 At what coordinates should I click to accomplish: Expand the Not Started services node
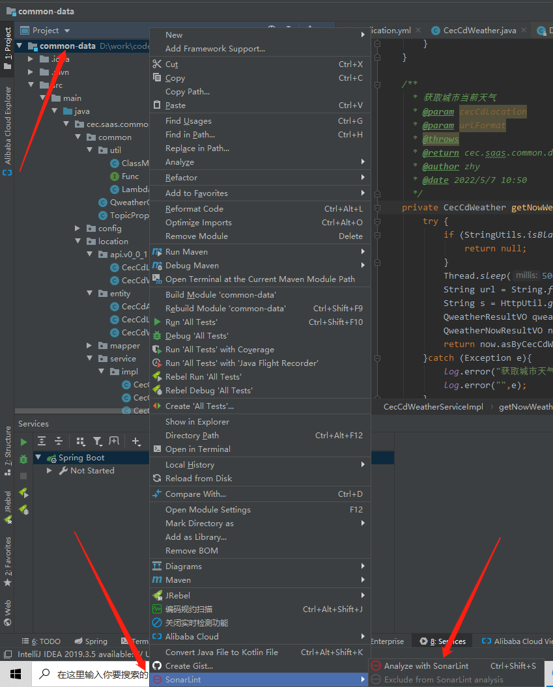tap(50, 471)
